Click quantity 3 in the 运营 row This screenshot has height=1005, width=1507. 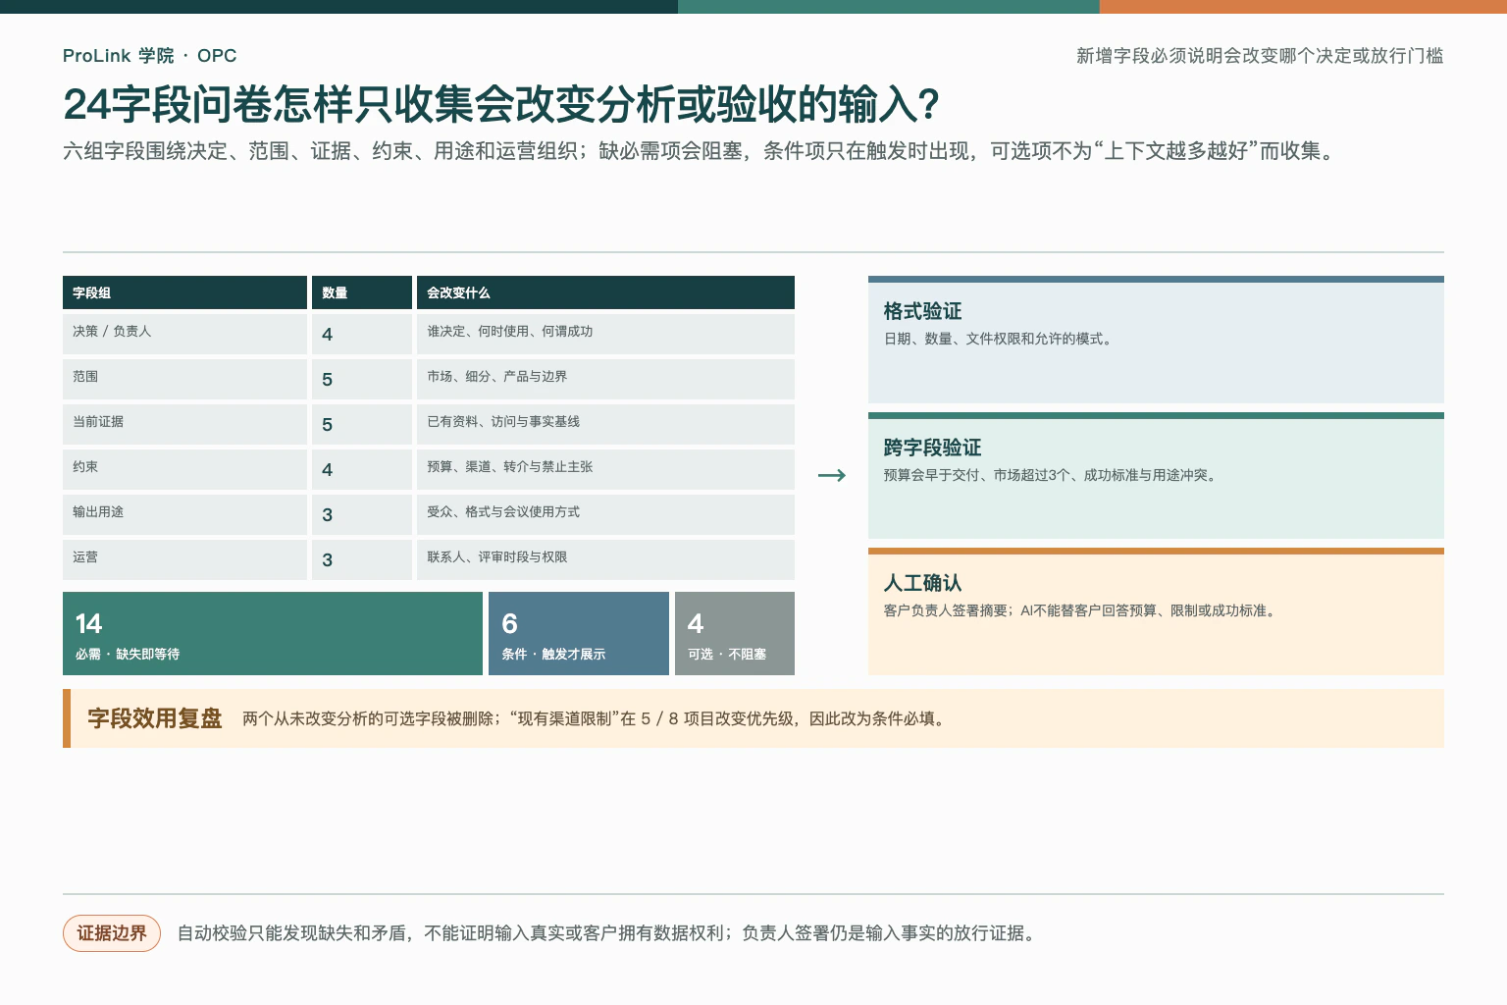pos(362,559)
